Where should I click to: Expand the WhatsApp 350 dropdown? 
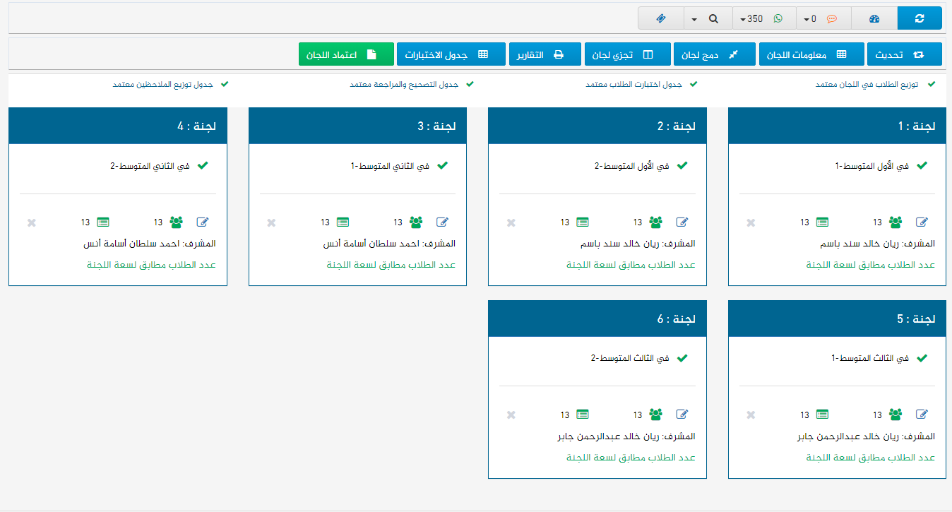point(763,18)
